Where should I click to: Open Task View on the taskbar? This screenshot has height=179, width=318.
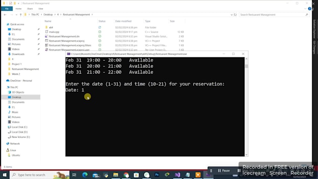74,175
